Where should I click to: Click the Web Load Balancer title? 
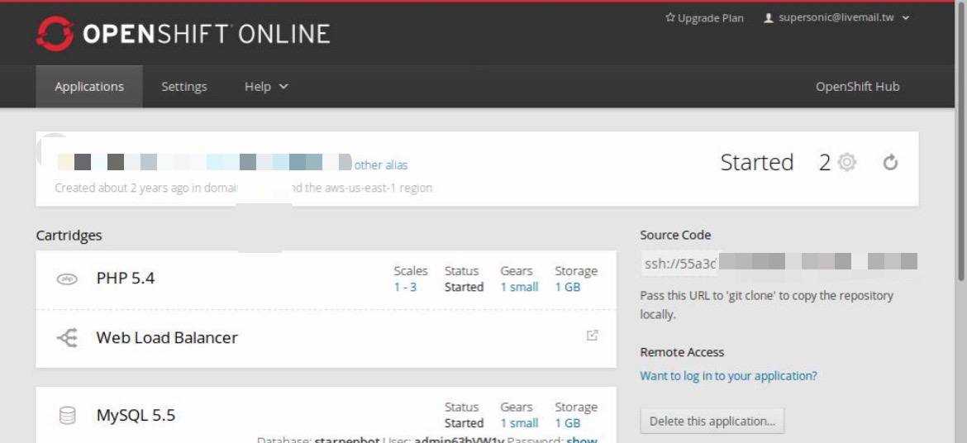(166, 337)
